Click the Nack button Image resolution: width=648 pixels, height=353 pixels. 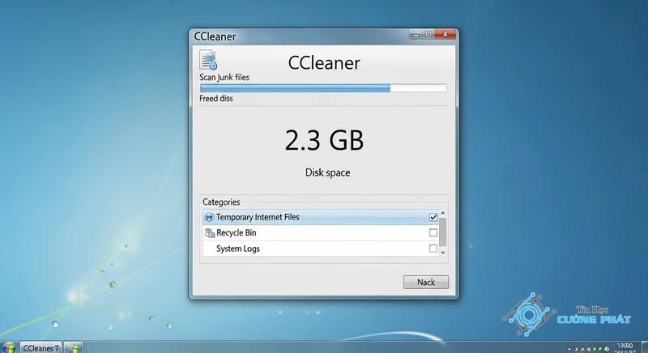[426, 282]
